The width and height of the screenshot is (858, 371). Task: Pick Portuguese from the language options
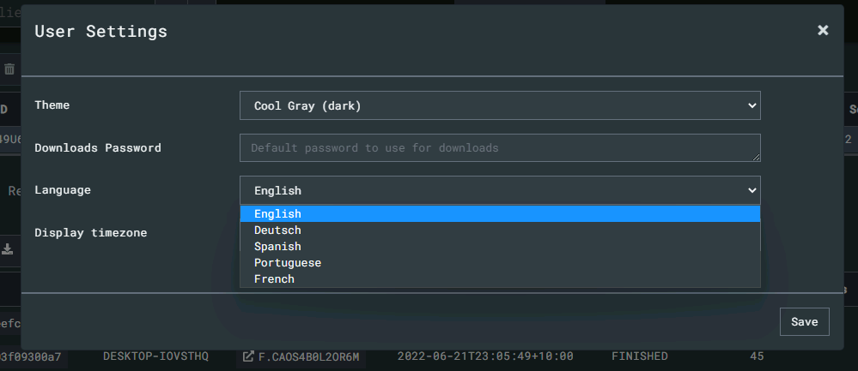[x=500, y=263]
